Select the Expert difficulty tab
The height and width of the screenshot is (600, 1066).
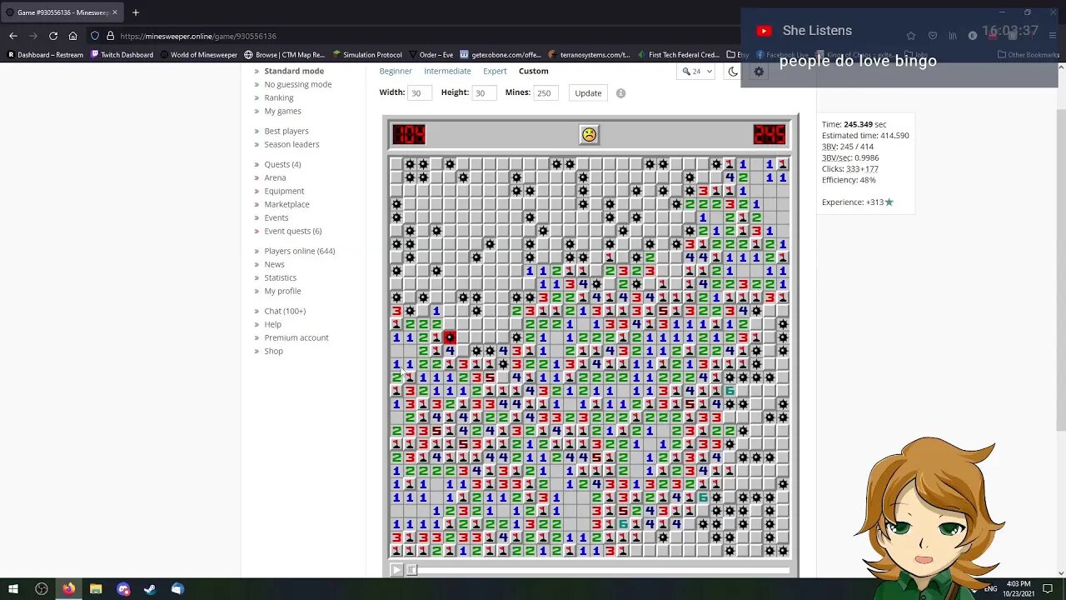[x=495, y=71]
